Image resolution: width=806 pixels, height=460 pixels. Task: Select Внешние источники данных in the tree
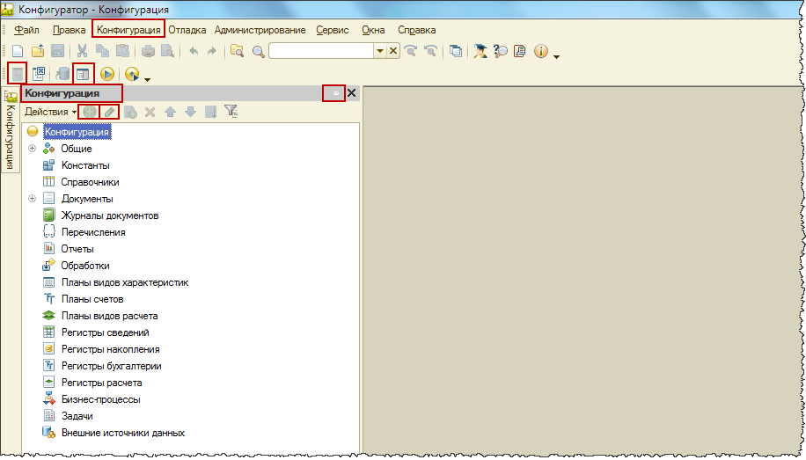coord(123,433)
